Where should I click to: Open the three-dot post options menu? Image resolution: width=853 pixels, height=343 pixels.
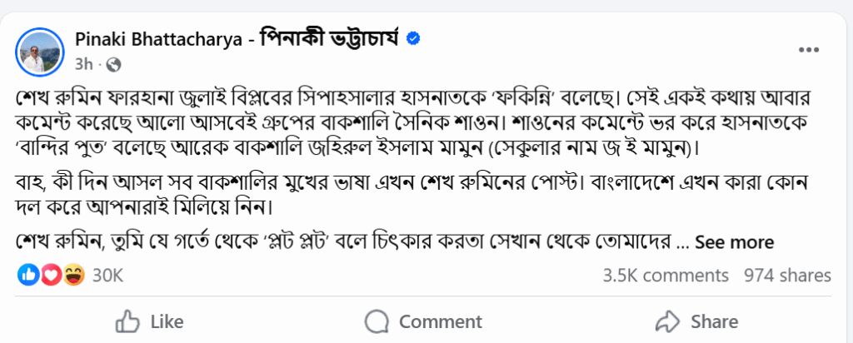tap(809, 50)
